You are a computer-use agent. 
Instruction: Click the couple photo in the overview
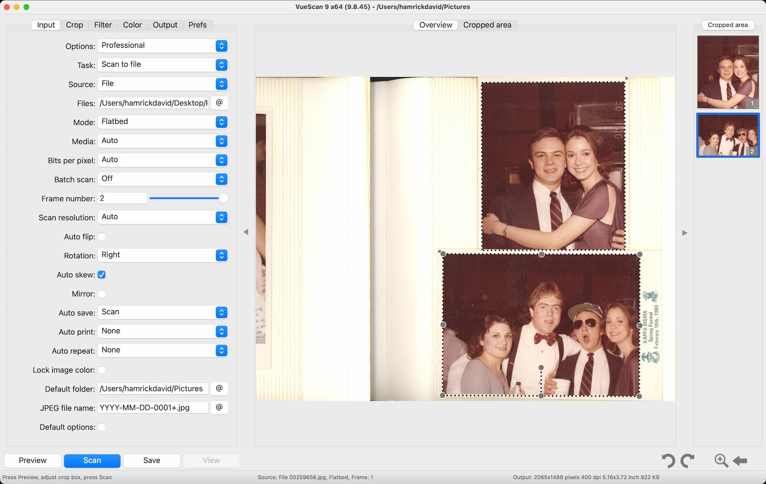(x=553, y=166)
